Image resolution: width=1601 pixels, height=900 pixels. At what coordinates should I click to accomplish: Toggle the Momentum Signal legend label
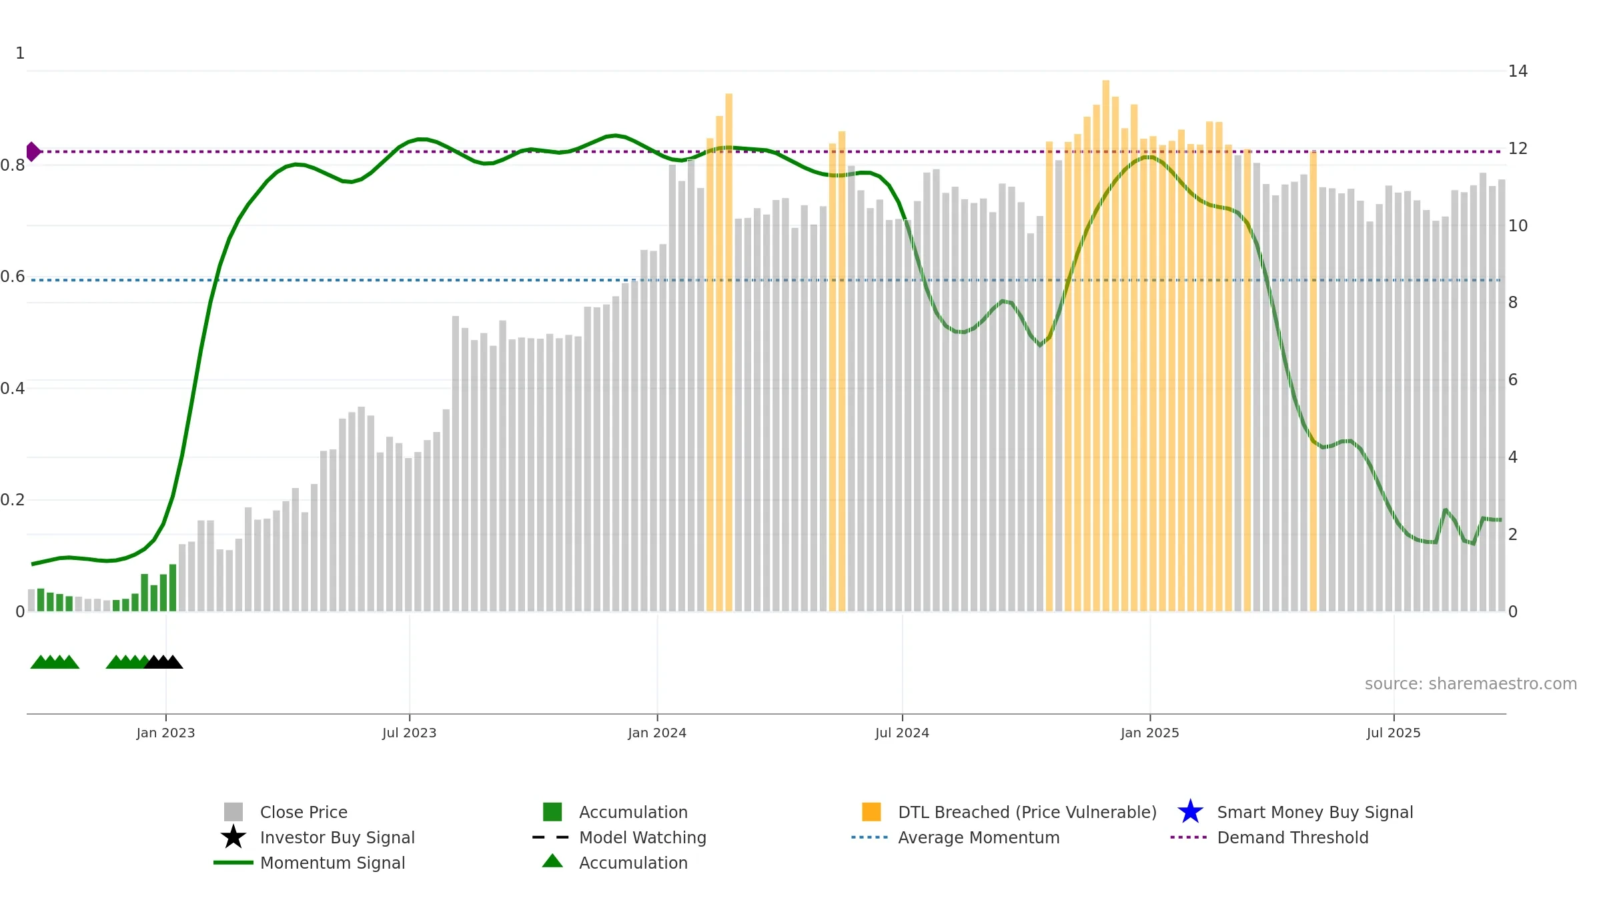coord(333,863)
